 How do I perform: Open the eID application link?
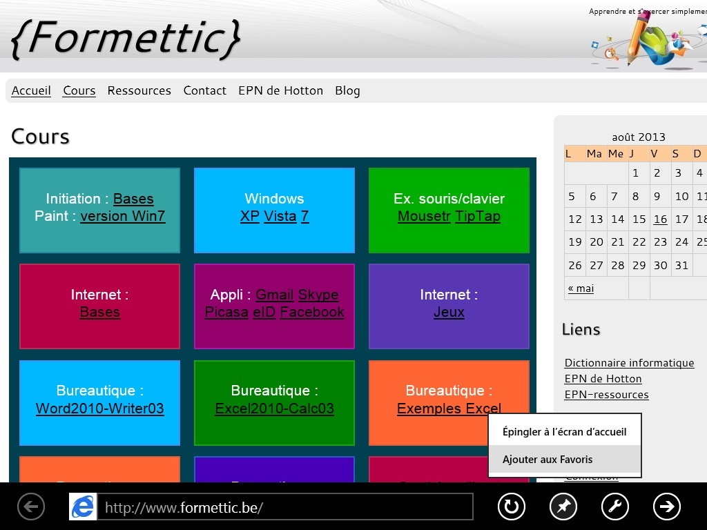(x=264, y=313)
